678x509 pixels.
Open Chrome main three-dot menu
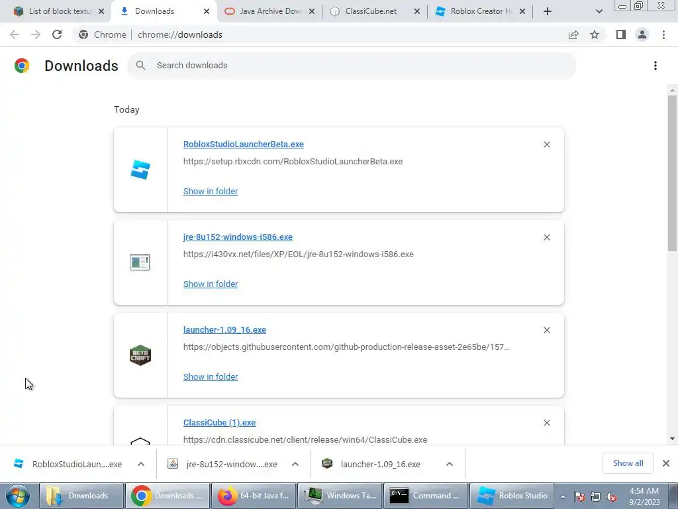point(663,34)
